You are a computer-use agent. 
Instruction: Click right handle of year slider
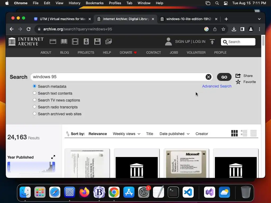click(x=54, y=167)
